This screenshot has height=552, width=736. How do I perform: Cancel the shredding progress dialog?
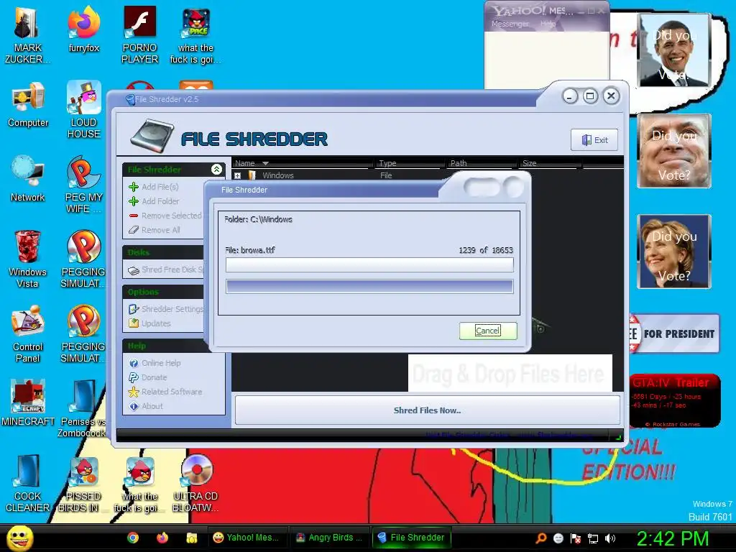488,331
